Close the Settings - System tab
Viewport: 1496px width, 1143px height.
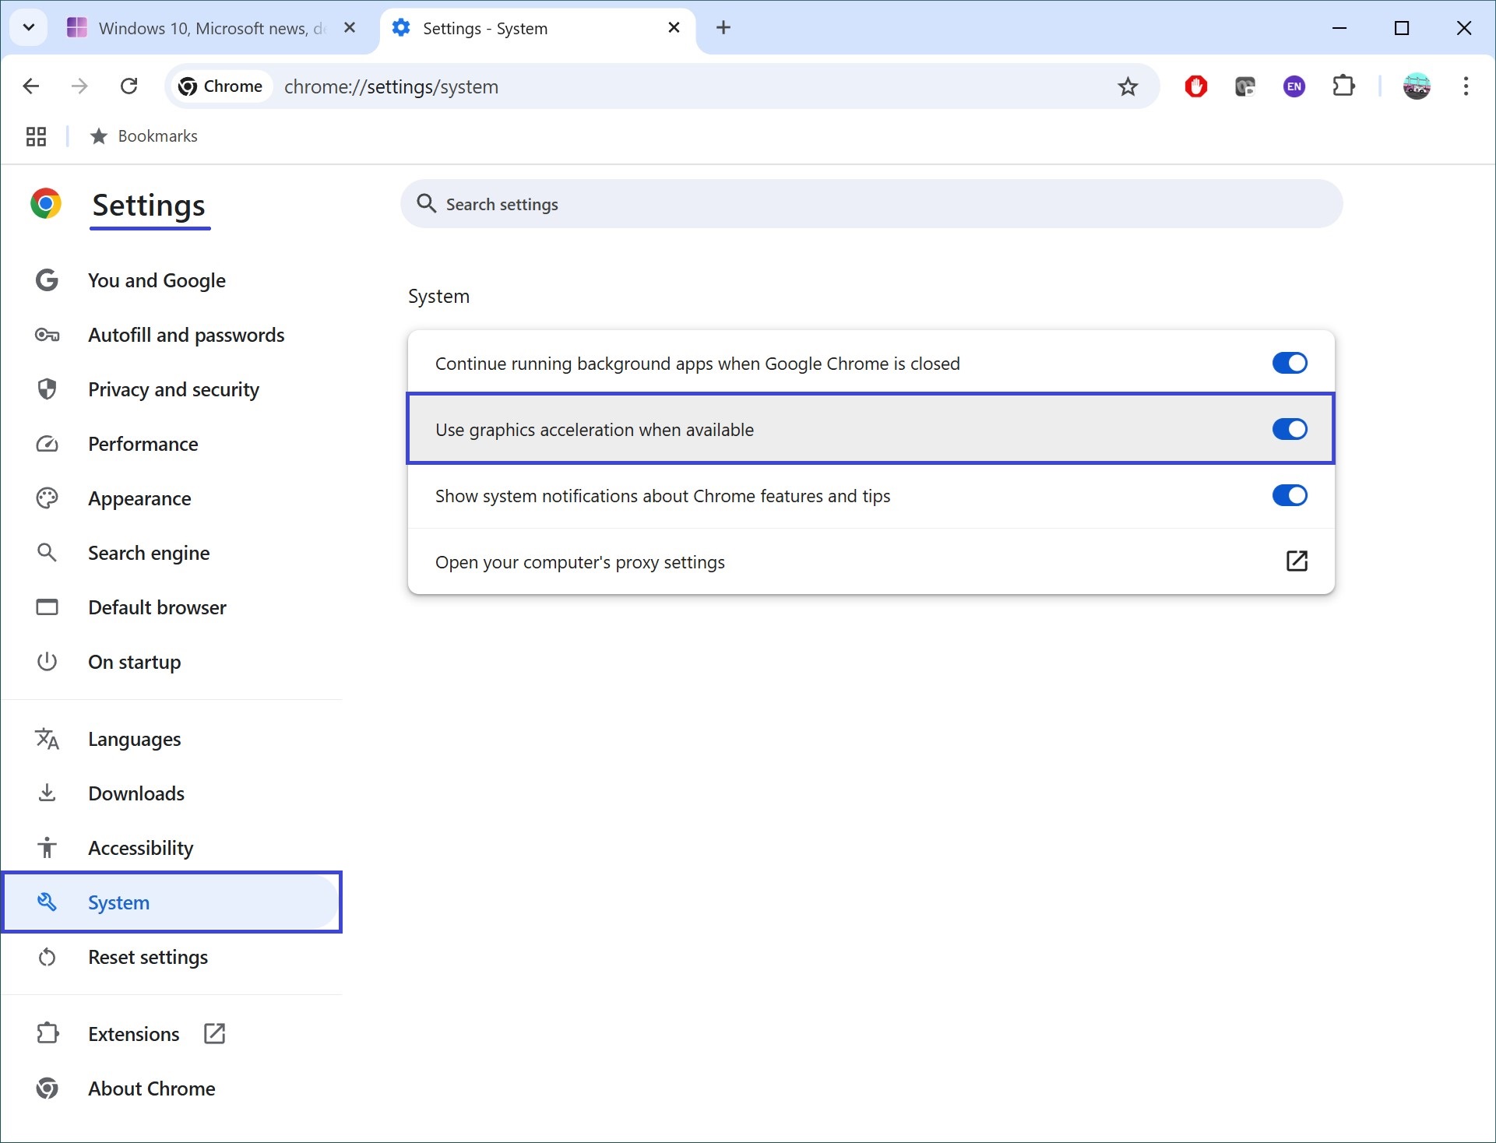pyautogui.click(x=674, y=28)
